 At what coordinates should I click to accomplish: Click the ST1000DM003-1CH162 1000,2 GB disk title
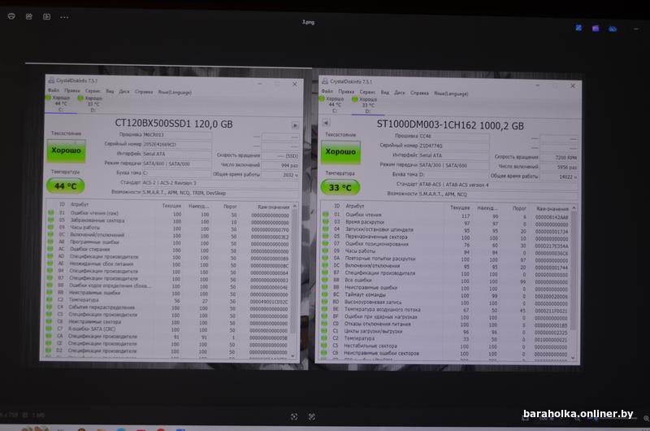(x=450, y=125)
